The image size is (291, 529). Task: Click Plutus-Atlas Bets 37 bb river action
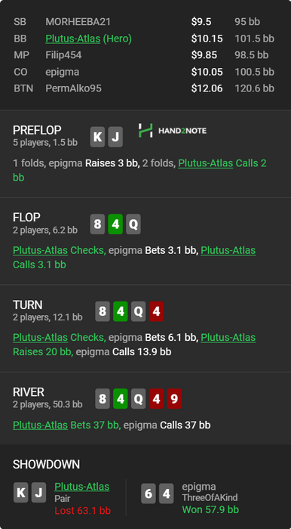(66, 425)
